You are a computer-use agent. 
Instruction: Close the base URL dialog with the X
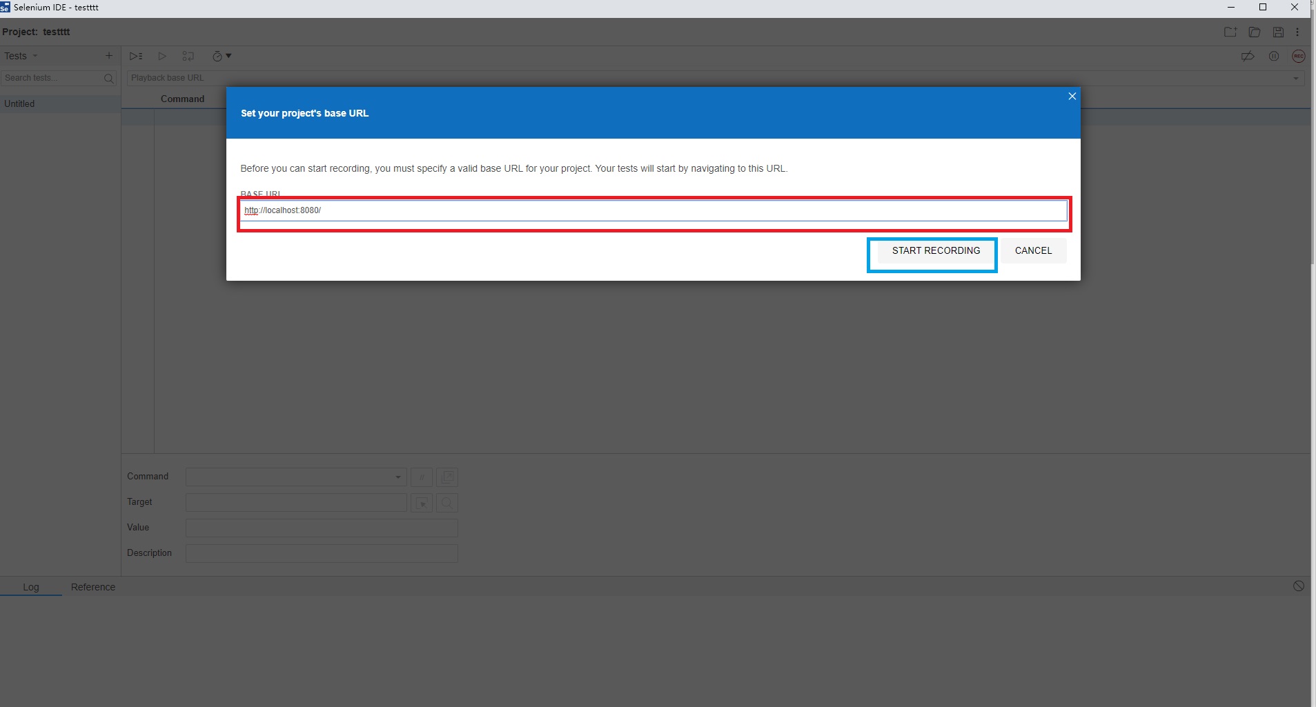coord(1072,97)
